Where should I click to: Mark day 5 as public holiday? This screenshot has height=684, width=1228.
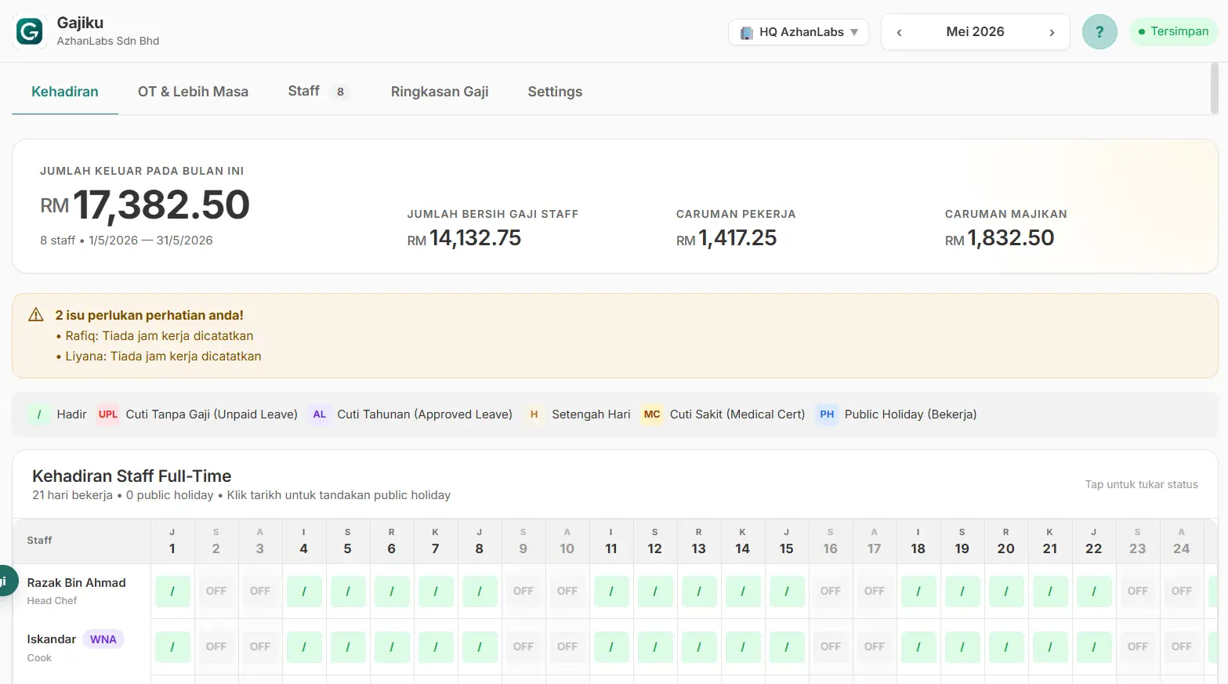coord(348,541)
